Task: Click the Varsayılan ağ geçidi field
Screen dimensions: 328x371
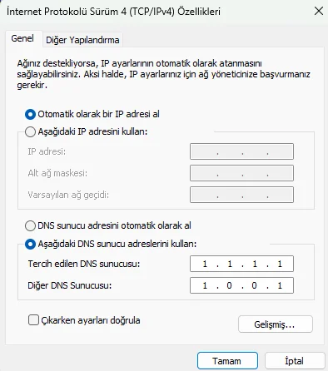Action: click(x=241, y=195)
